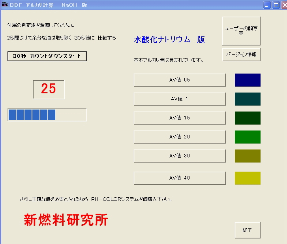
Task: Click the PH-COLORシステム purchase notice text
Action: 96,199
